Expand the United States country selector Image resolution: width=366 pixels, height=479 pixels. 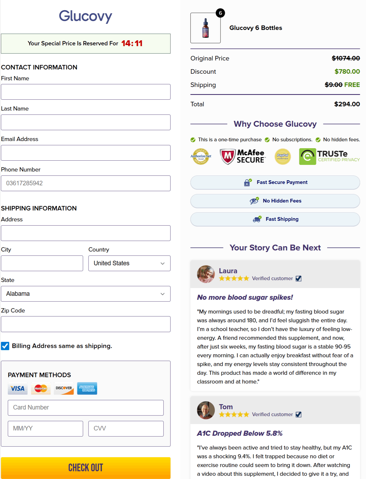[129, 263]
